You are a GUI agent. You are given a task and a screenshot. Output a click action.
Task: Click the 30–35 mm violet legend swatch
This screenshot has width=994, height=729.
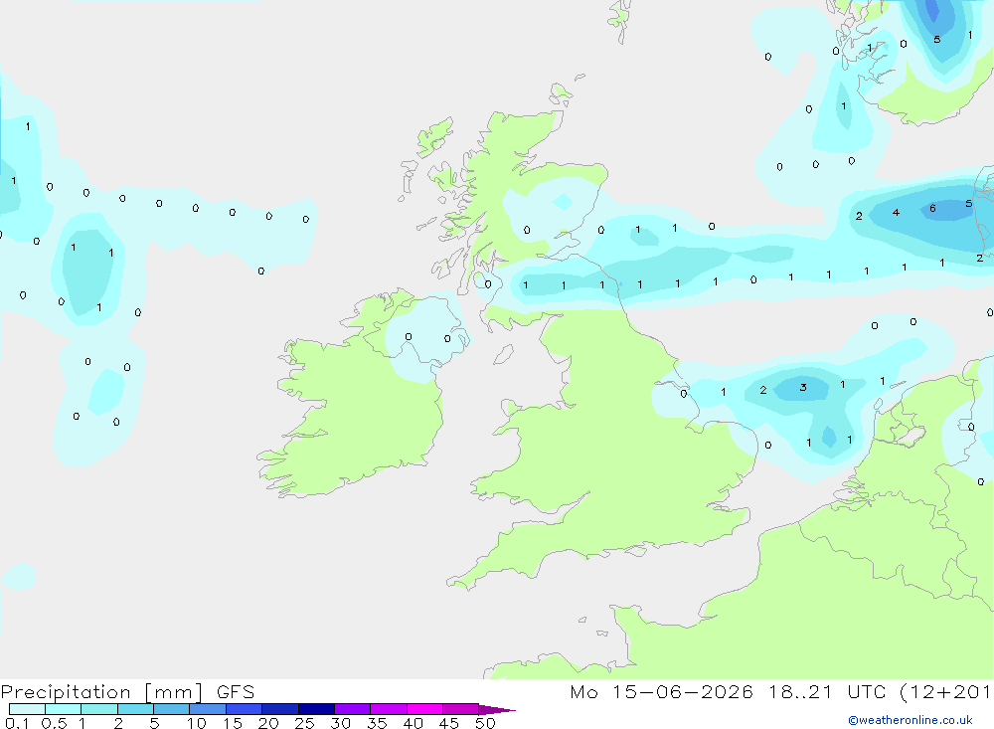click(x=353, y=709)
